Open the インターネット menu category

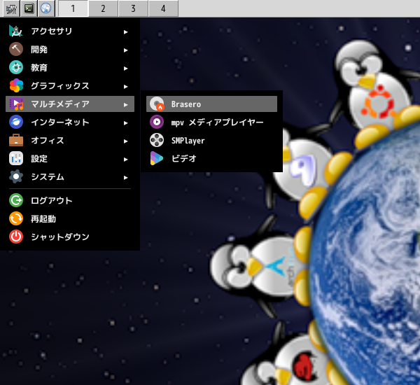tap(70, 122)
